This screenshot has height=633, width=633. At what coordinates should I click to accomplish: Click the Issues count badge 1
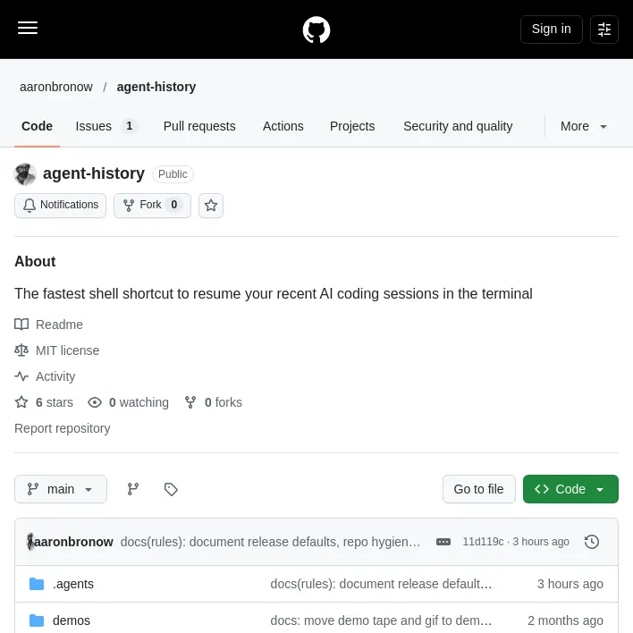[x=129, y=126]
